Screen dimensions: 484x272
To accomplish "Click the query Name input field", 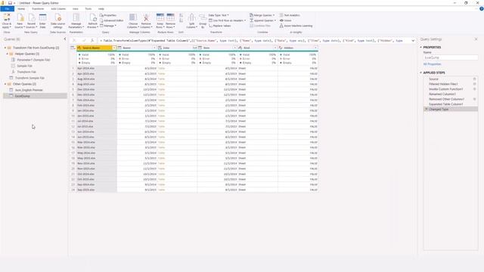I will (x=451, y=57).
